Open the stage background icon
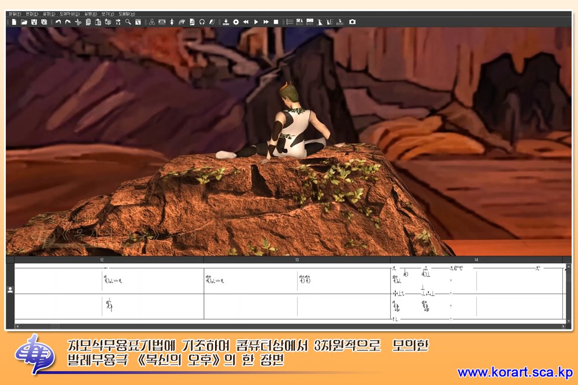The image size is (578, 385). (x=162, y=22)
